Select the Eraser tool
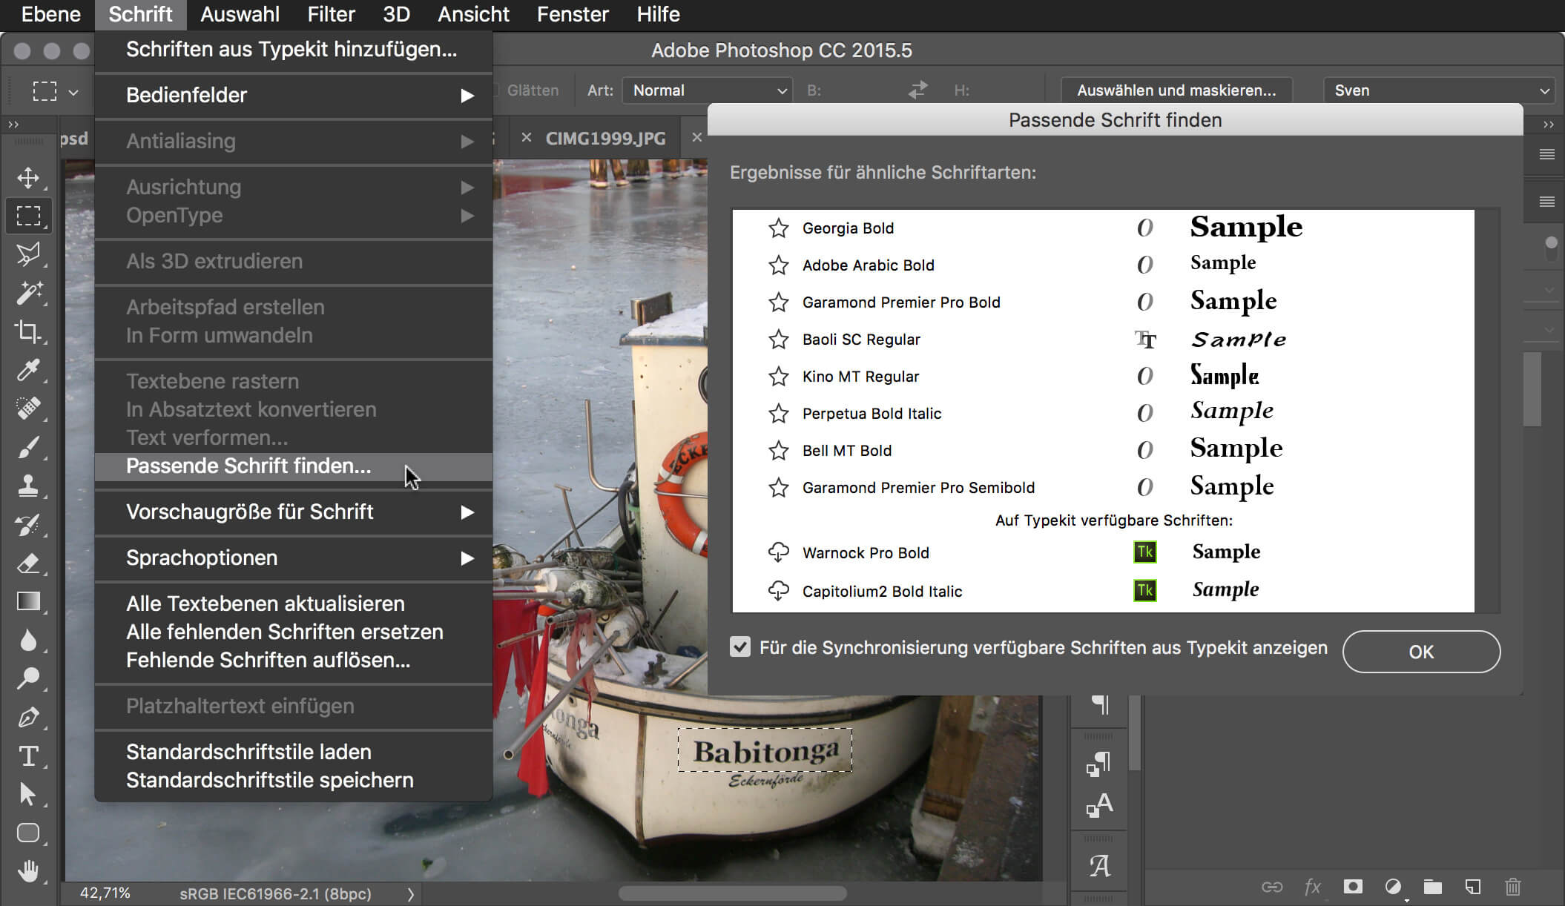Screen dimensions: 1565x906 click(28, 563)
